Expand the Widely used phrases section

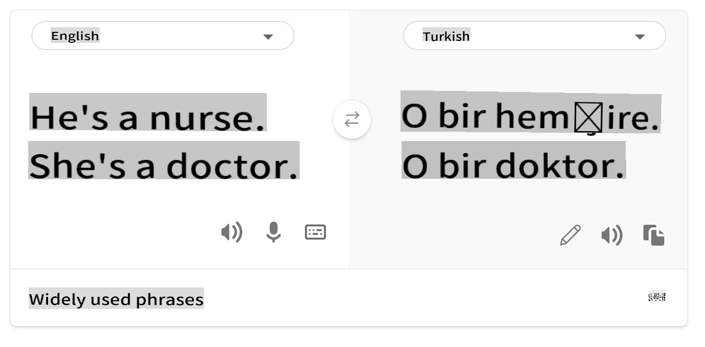(116, 299)
